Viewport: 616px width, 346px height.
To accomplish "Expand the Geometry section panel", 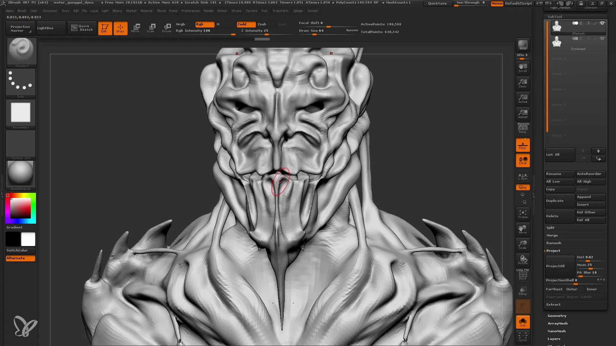I will click(557, 315).
